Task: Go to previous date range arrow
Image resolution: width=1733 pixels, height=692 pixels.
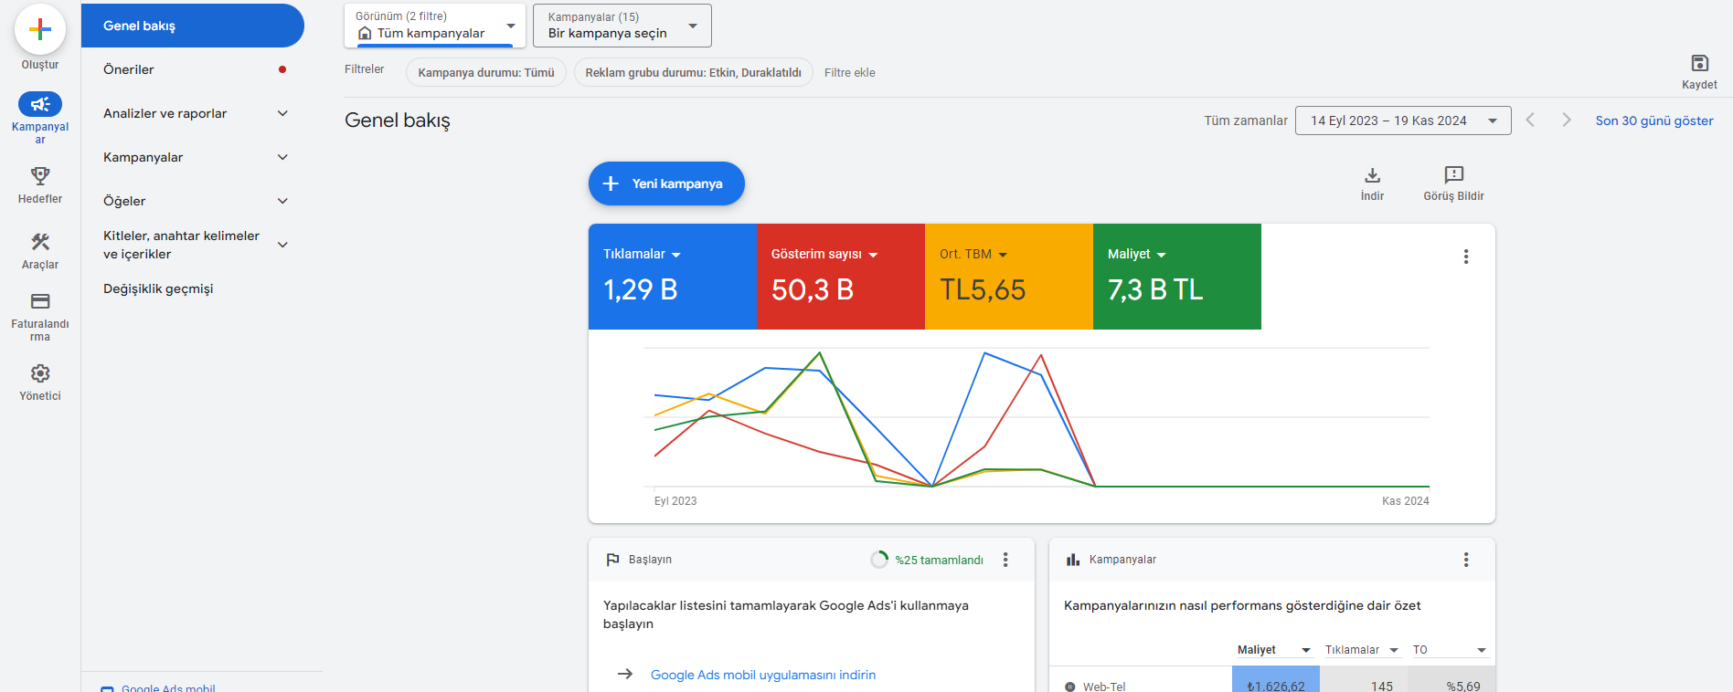Action: [x=1530, y=121]
